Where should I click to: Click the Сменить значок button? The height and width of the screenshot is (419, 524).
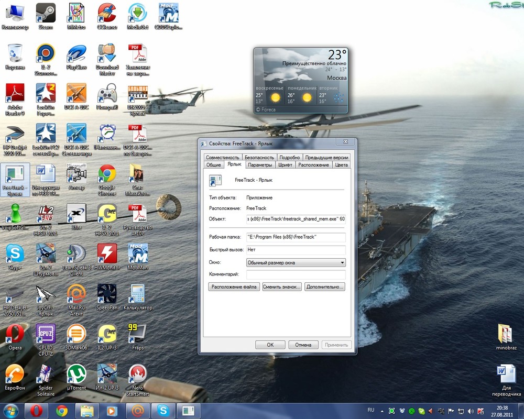coord(282,287)
